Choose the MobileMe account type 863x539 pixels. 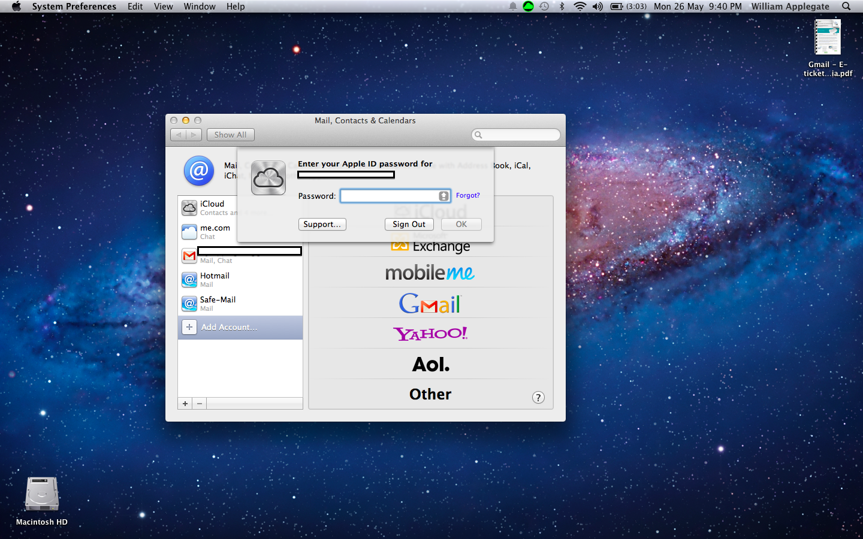(430, 272)
